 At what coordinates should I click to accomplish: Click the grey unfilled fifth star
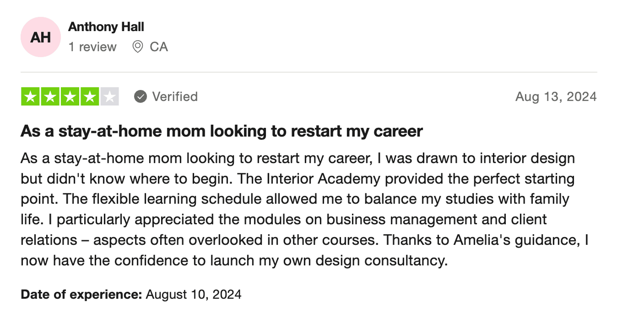109,96
